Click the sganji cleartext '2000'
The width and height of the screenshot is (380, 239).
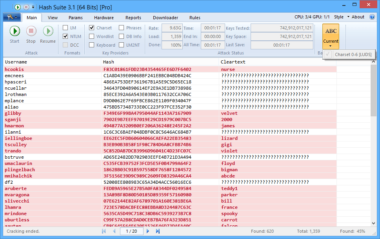pyautogui.click(x=227, y=119)
